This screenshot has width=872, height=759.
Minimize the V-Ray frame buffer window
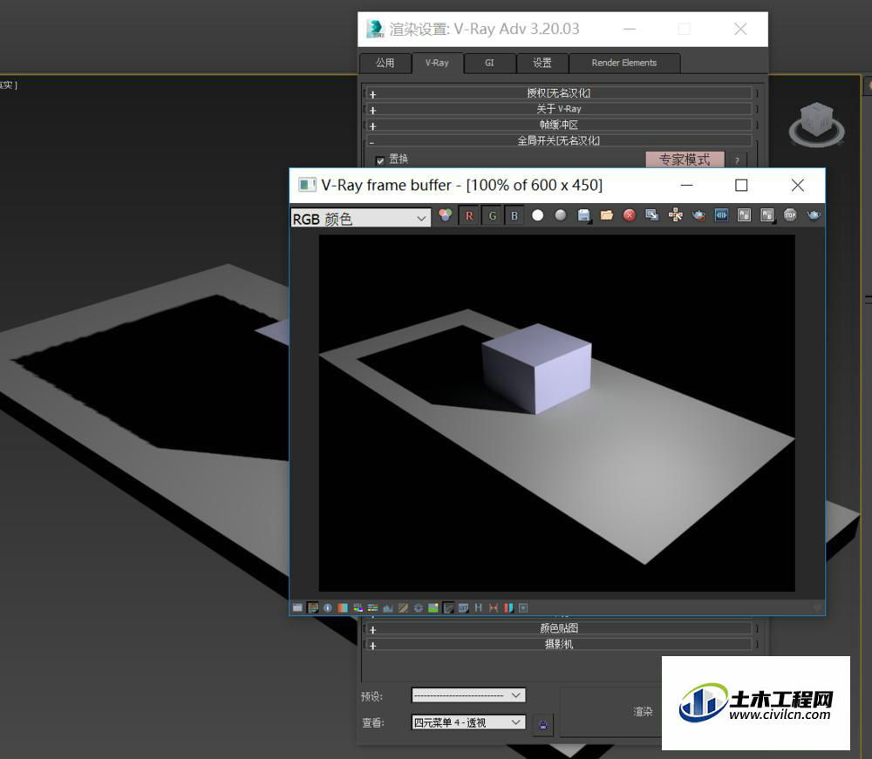[x=687, y=185]
